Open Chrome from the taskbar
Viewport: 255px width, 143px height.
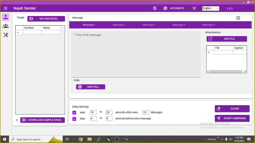pyautogui.click(x=80, y=139)
